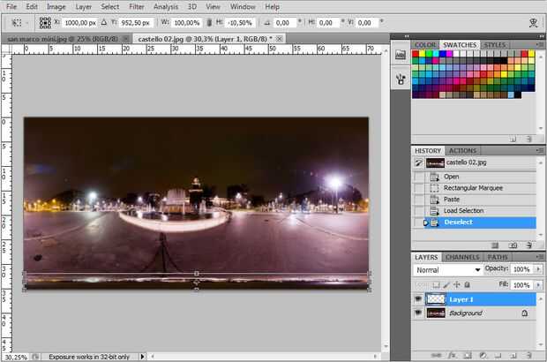Select the Background layer row
This screenshot has height=362, width=547.
click(x=475, y=313)
